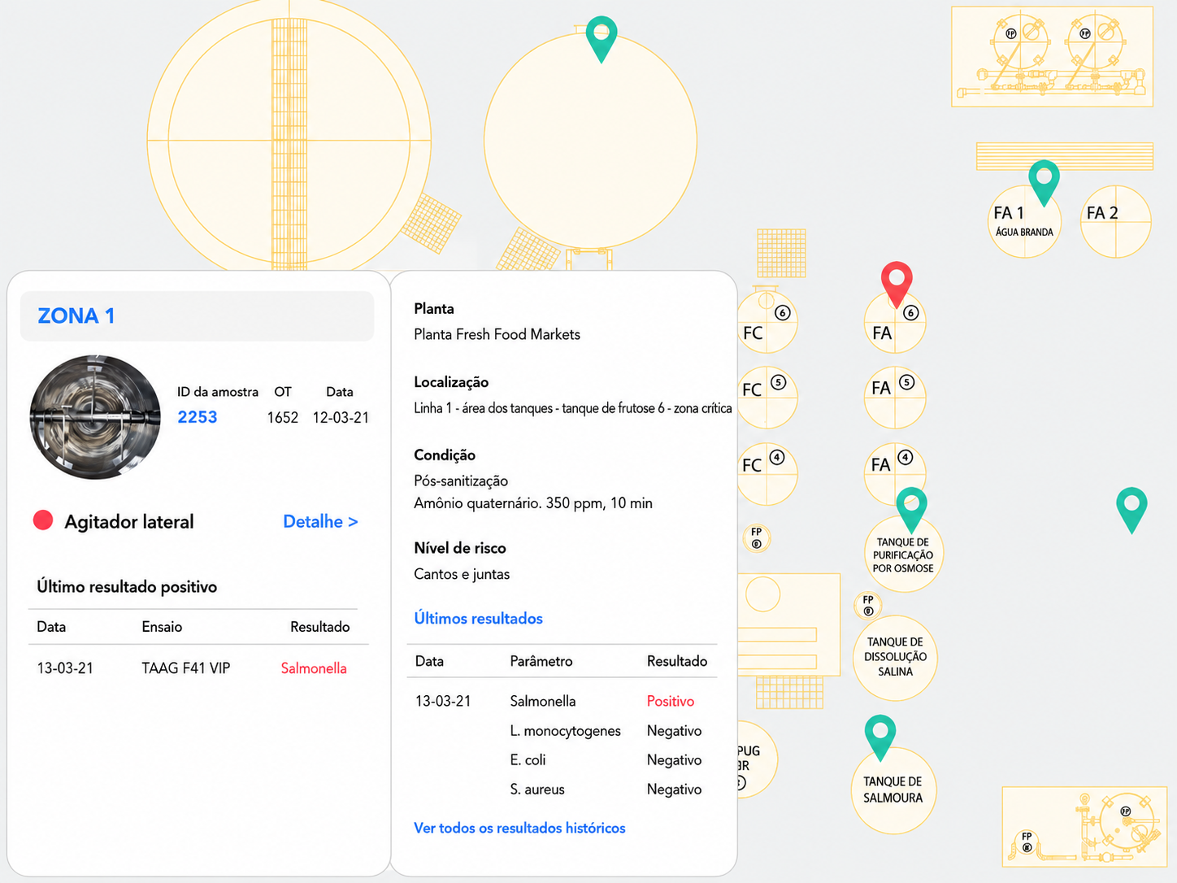
Task: Click OT value 1652
Action: (x=283, y=418)
